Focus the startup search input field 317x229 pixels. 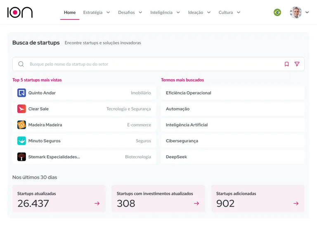(x=158, y=64)
